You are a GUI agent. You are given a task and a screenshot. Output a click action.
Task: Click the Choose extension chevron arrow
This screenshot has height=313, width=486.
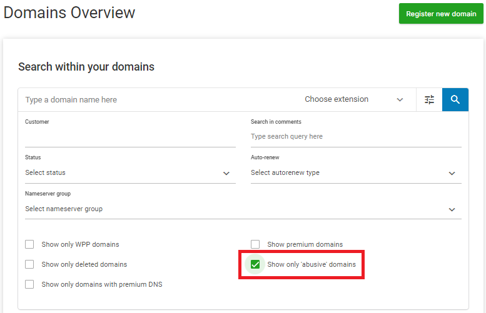click(400, 100)
